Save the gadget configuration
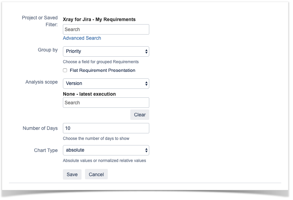 click(72, 174)
